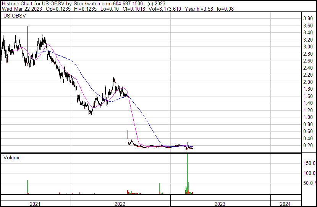
Task: Click the green volume bar in late 2022
Action: click(160, 188)
